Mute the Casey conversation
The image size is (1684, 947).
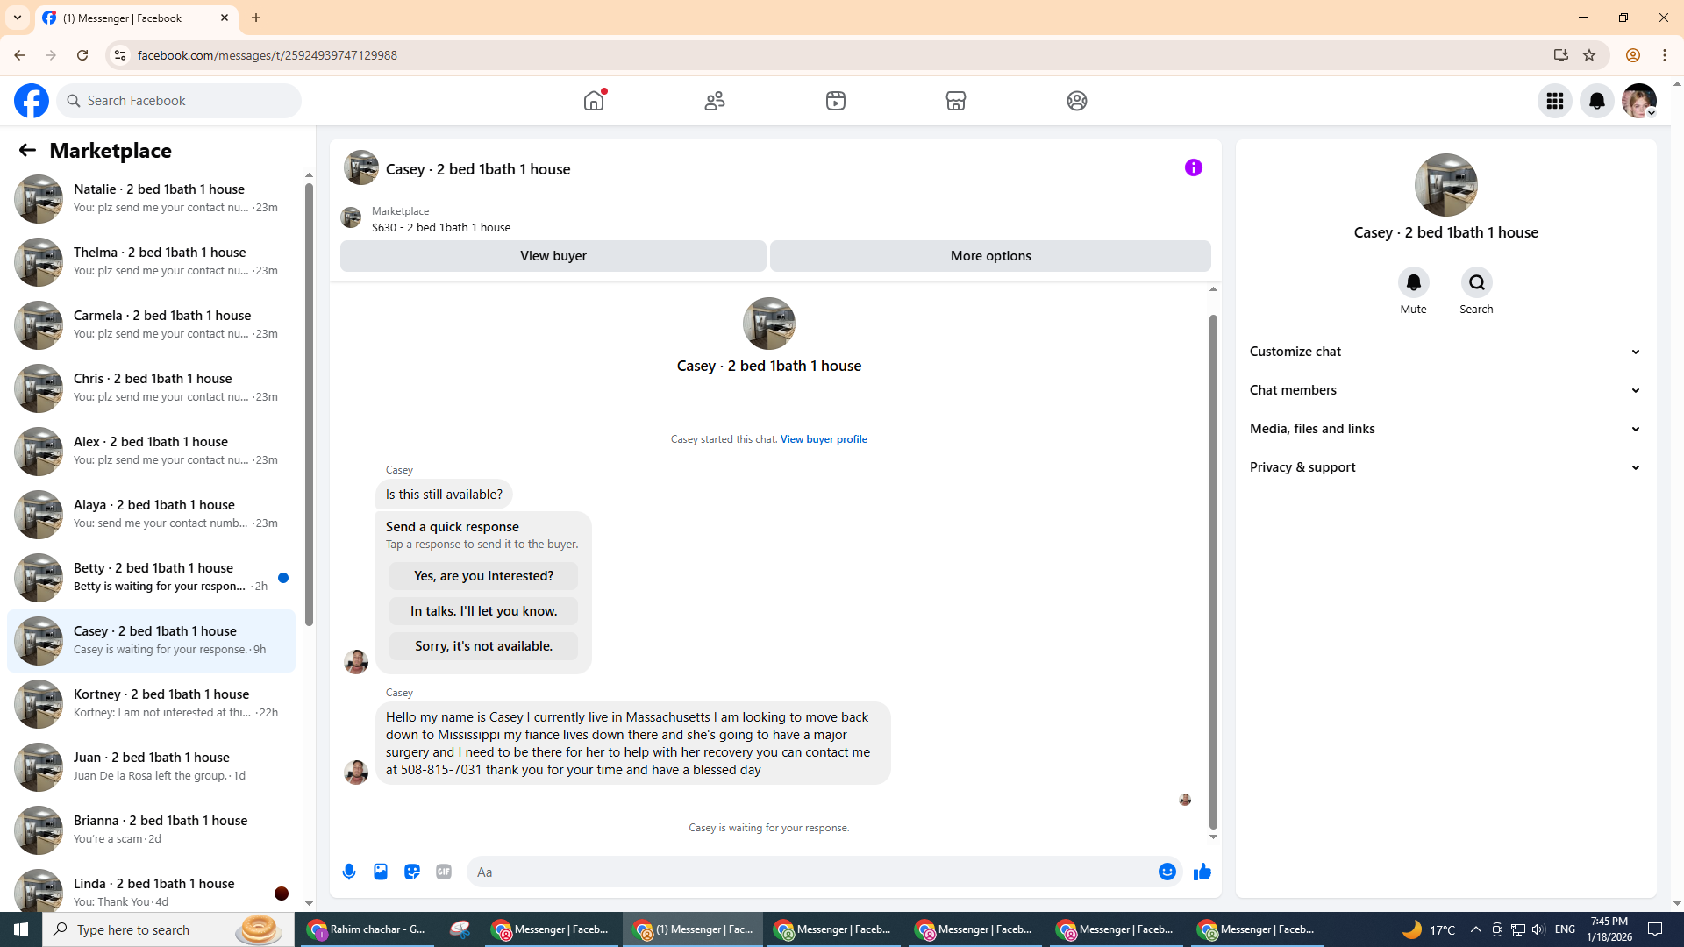pos(1413,282)
